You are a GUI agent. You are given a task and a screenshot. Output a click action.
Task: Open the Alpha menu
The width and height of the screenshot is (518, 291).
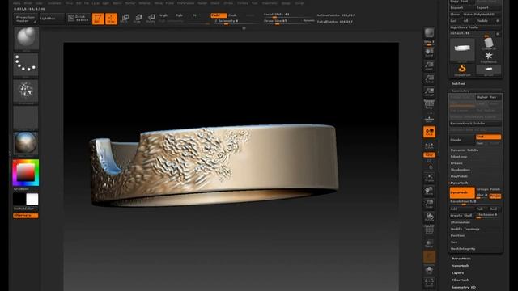pos(16,3)
